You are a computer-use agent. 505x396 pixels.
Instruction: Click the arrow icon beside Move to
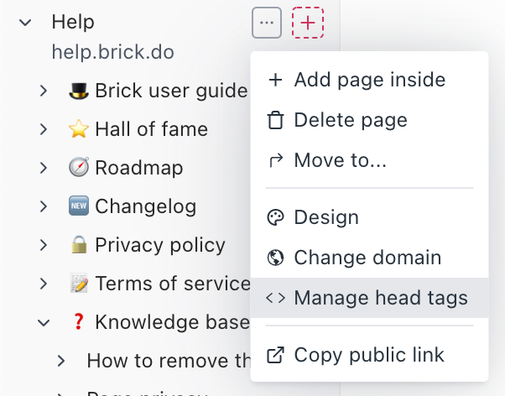pyautogui.click(x=275, y=160)
